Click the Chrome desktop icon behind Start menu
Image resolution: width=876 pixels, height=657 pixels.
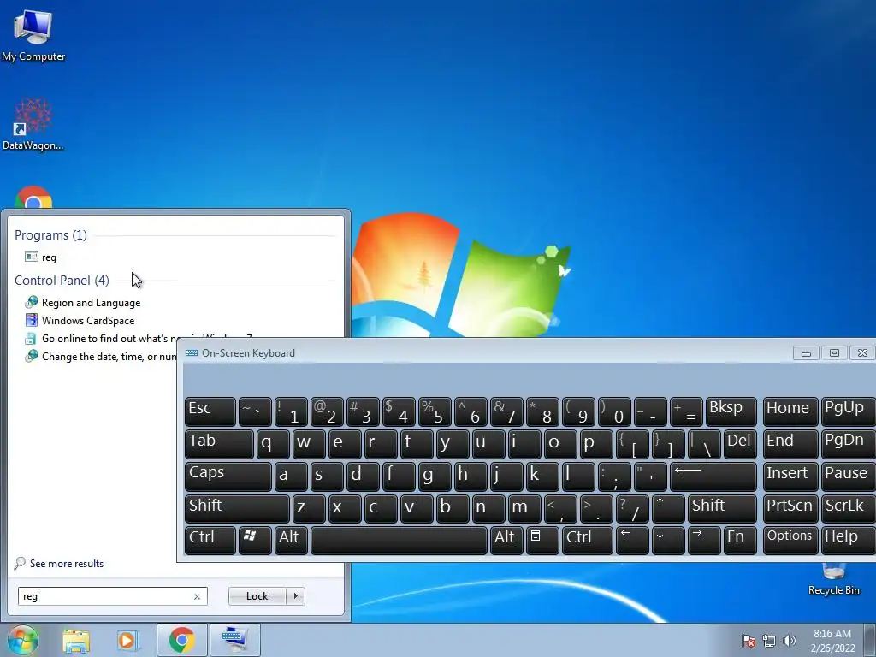(x=33, y=198)
